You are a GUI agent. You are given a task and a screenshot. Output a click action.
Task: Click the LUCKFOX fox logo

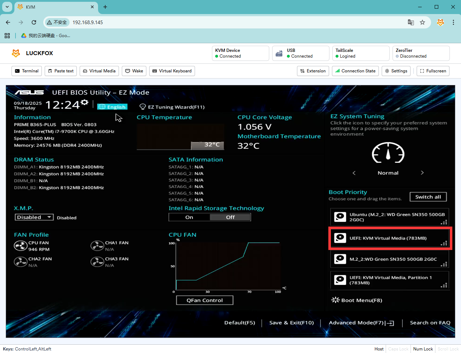coord(16,53)
